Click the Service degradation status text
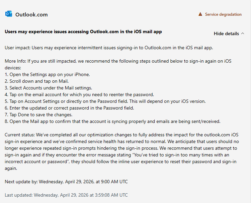 coord(223,14)
